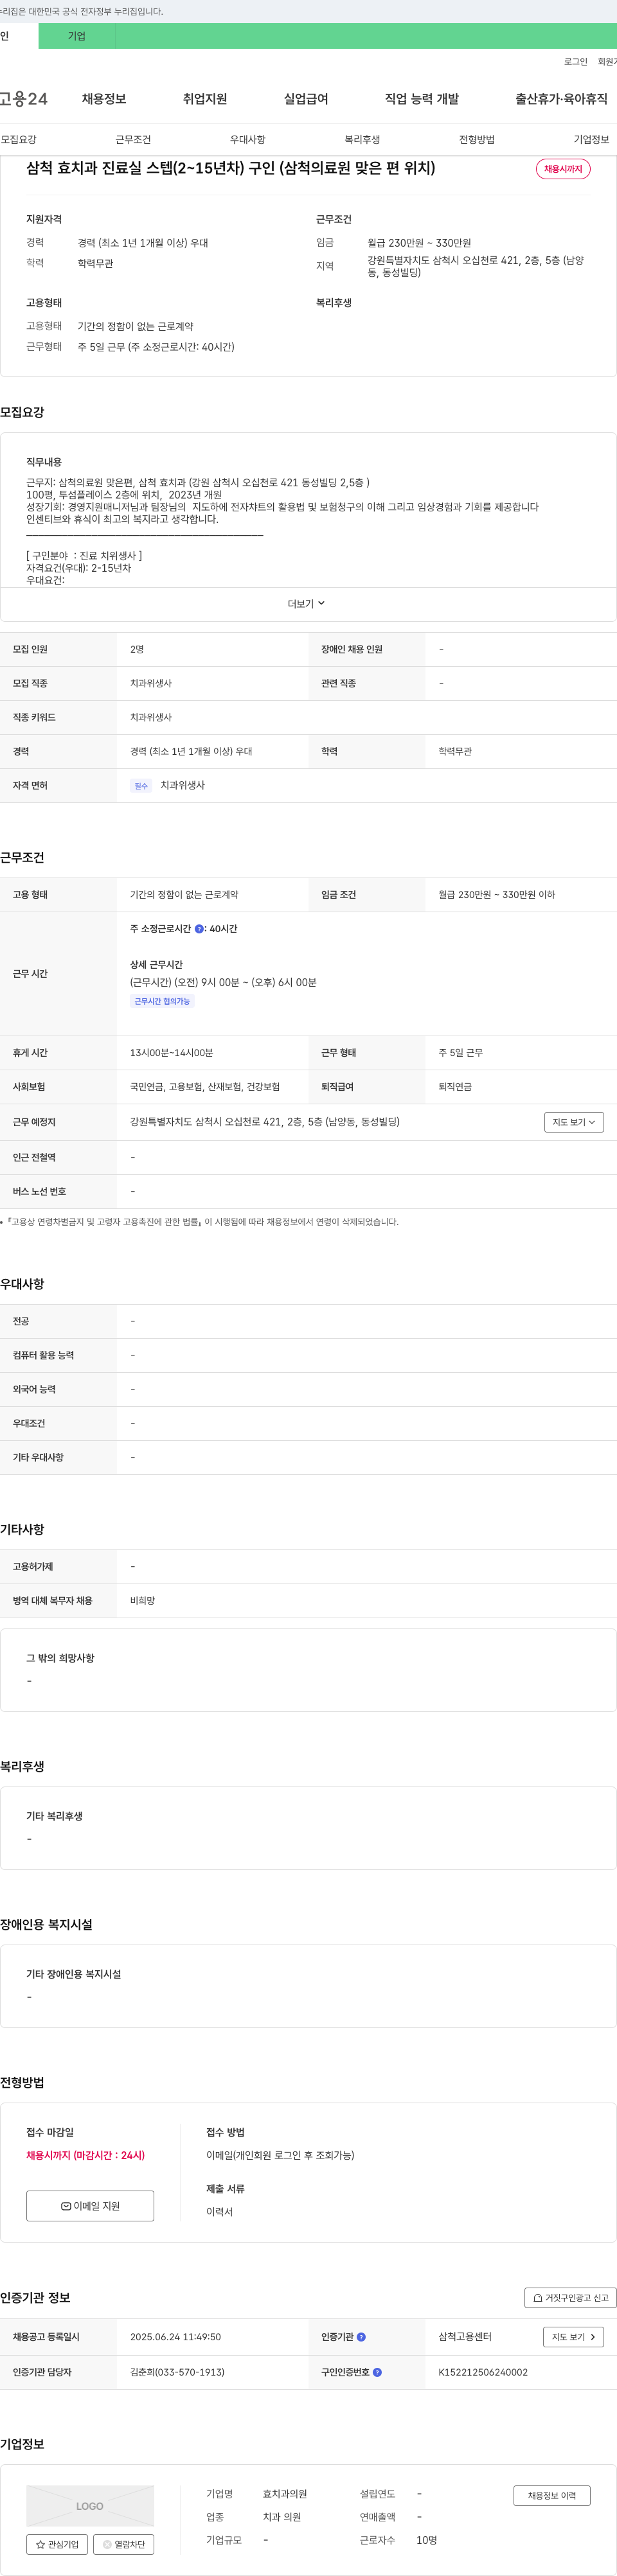This screenshot has width=617, height=2576.
Task: Jump to 복리후생 section tab
Action: click(362, 139)
